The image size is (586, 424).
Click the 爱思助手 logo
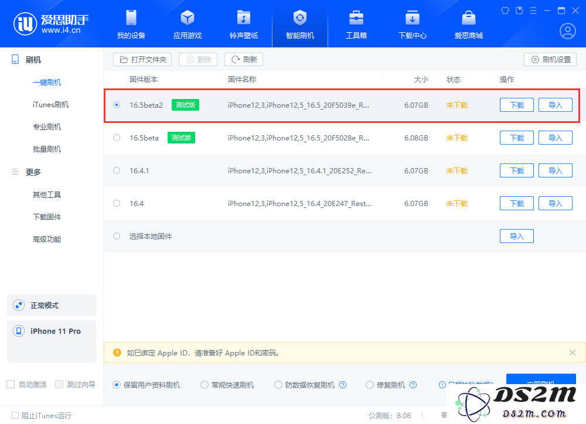51,23
